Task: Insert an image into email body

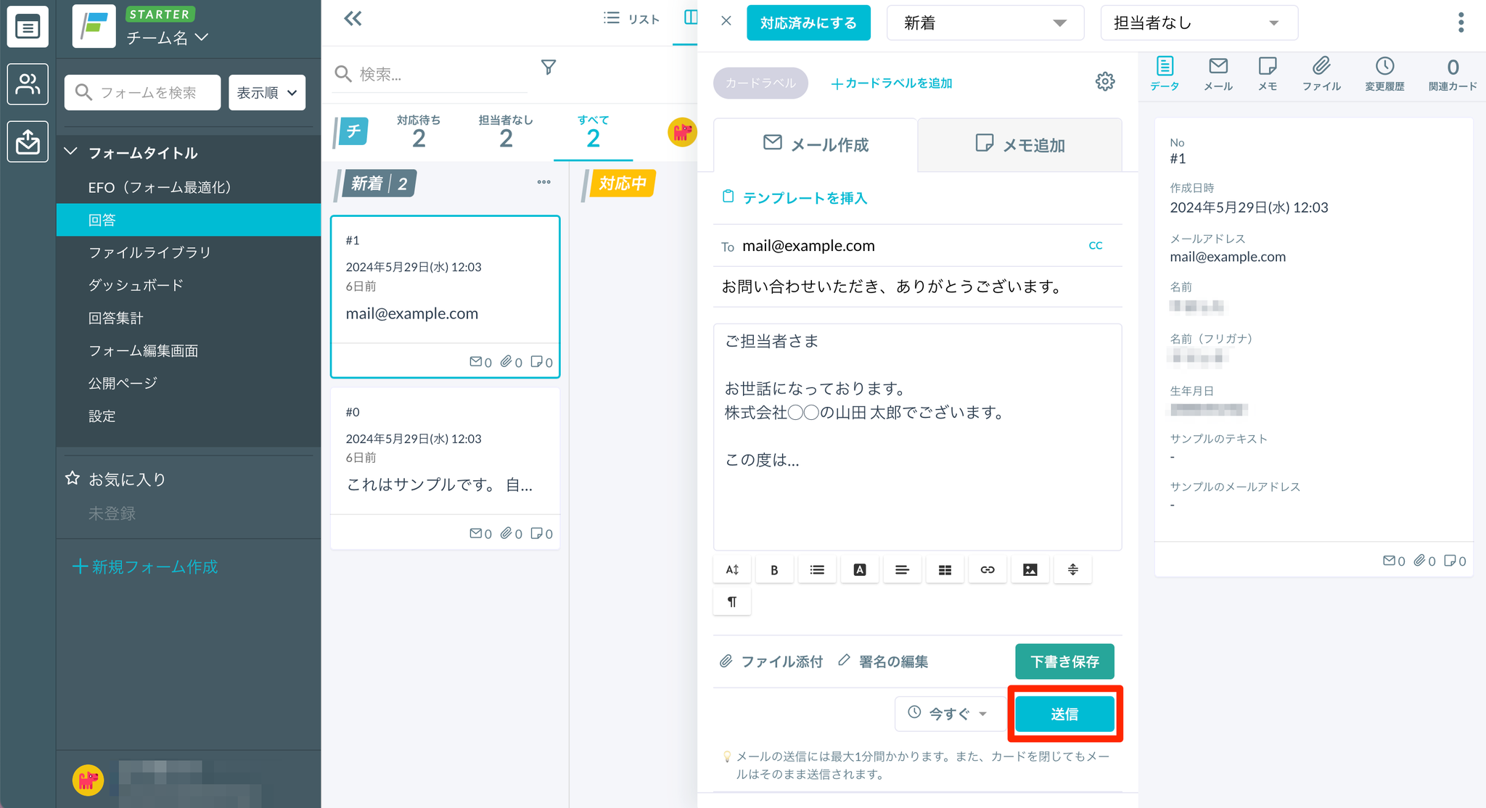Action: (x=1030, y=570)
